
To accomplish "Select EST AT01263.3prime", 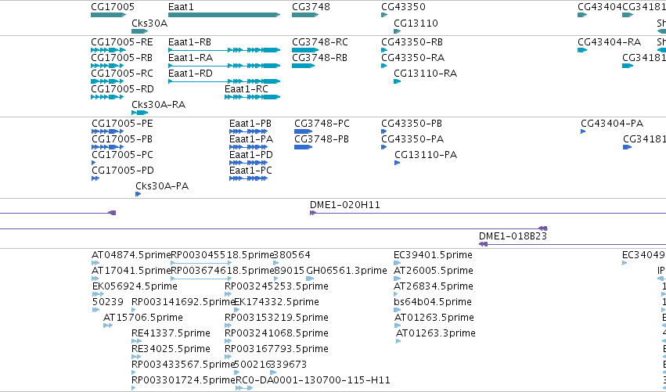I will pos(398,341).
